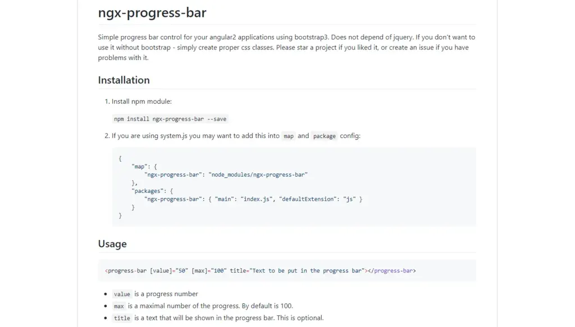Viewport: 575px width, 327px height.
Task: Click 'is a maximal number of the progress' text
Action: click(184, 306)
